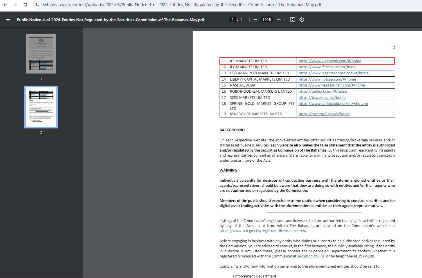This screenshot has height=278, width=422.
Task: Click the sud@scb.gov.bs email link
Action: [x=311, y=256]
